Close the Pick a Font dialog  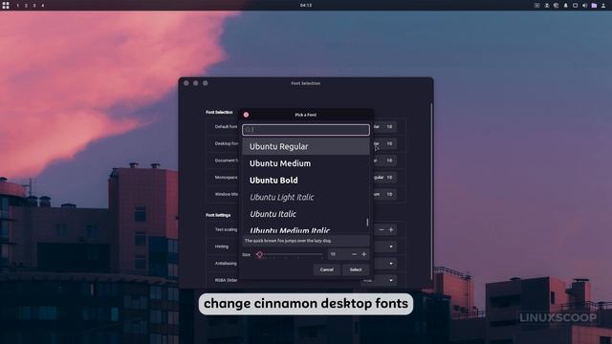pos(246,115)
